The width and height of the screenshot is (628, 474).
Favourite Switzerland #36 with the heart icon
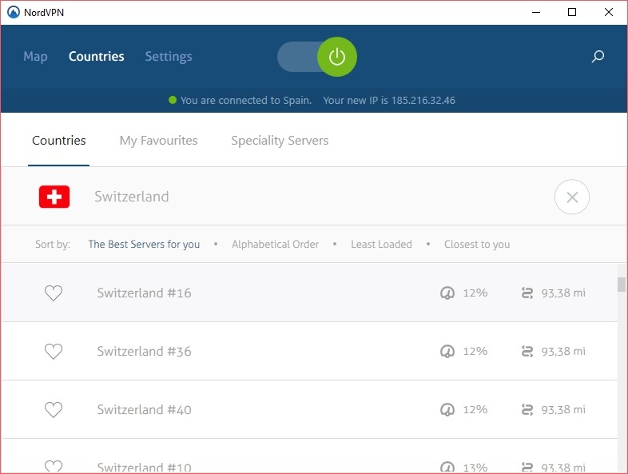click(x=54, y=352)
